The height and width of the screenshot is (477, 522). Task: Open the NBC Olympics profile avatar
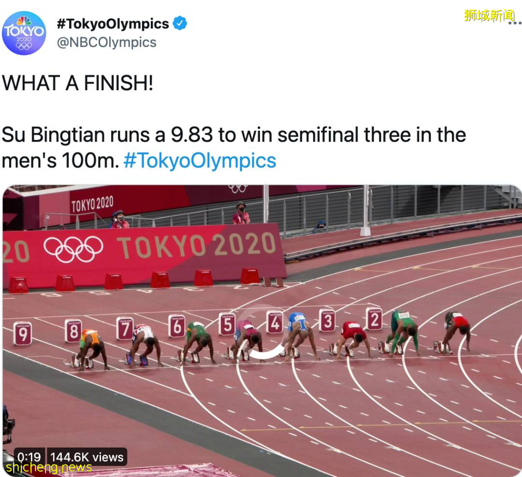(x=24, y=33)
